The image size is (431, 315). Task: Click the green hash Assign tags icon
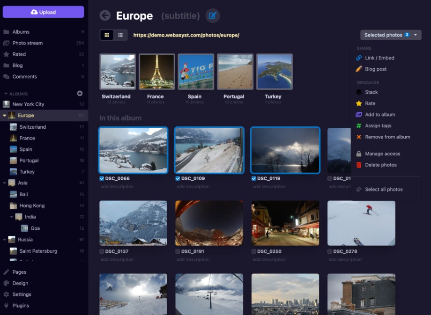(359, 126)
